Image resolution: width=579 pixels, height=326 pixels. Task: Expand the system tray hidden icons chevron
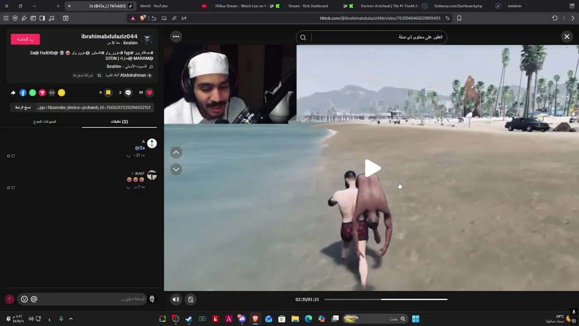point(71,319)
